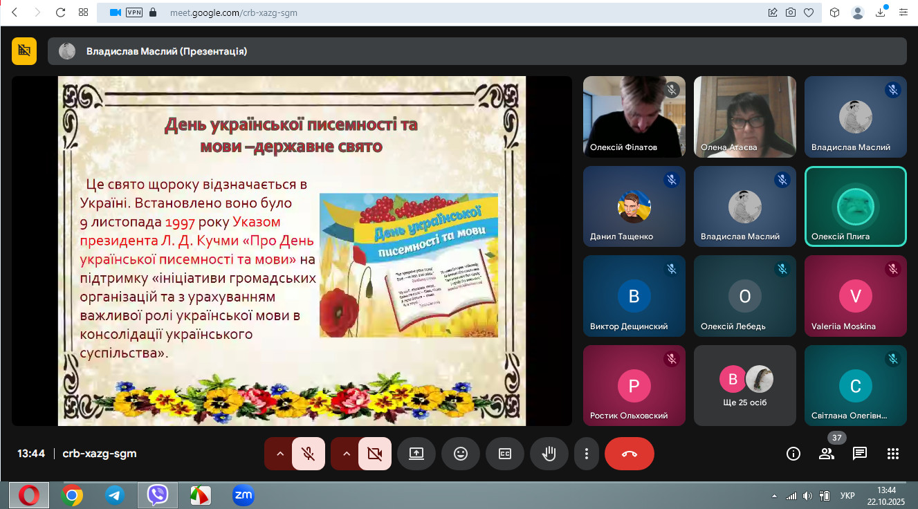Open Telegram from the Windows taskbar
The image size is (918, 509).
tap(115, 495)
